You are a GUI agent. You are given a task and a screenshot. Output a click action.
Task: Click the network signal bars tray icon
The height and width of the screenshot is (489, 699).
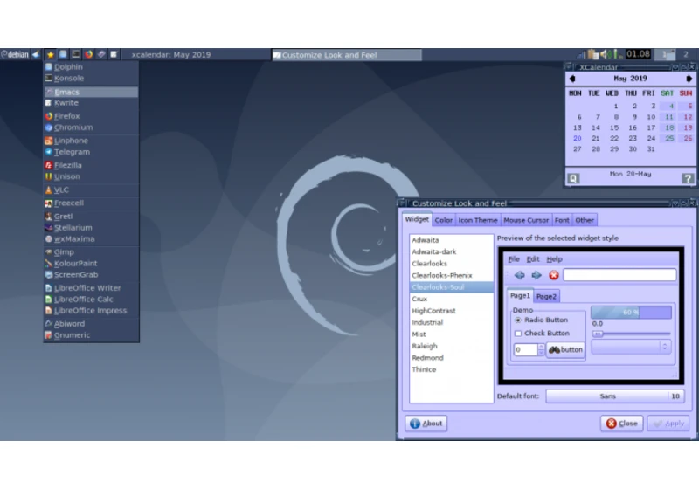[x=581, y=54]
